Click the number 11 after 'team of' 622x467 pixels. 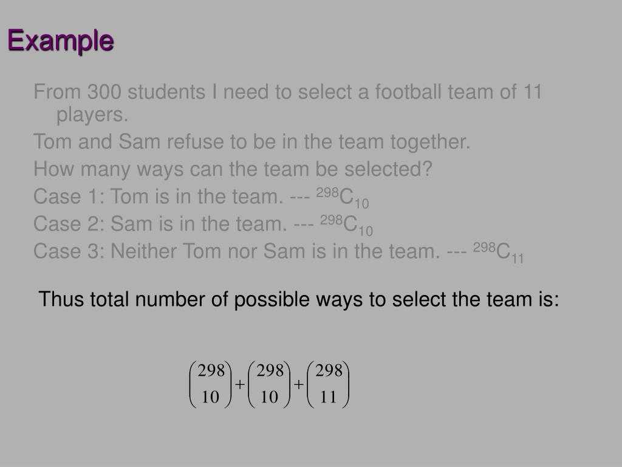533,92
